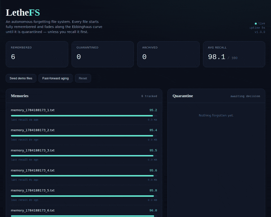Screen dimensions: 271x217
Task: Click 'last recall 0s ago' under memory_1784188173_1.txt
Action: click(25, 120)
